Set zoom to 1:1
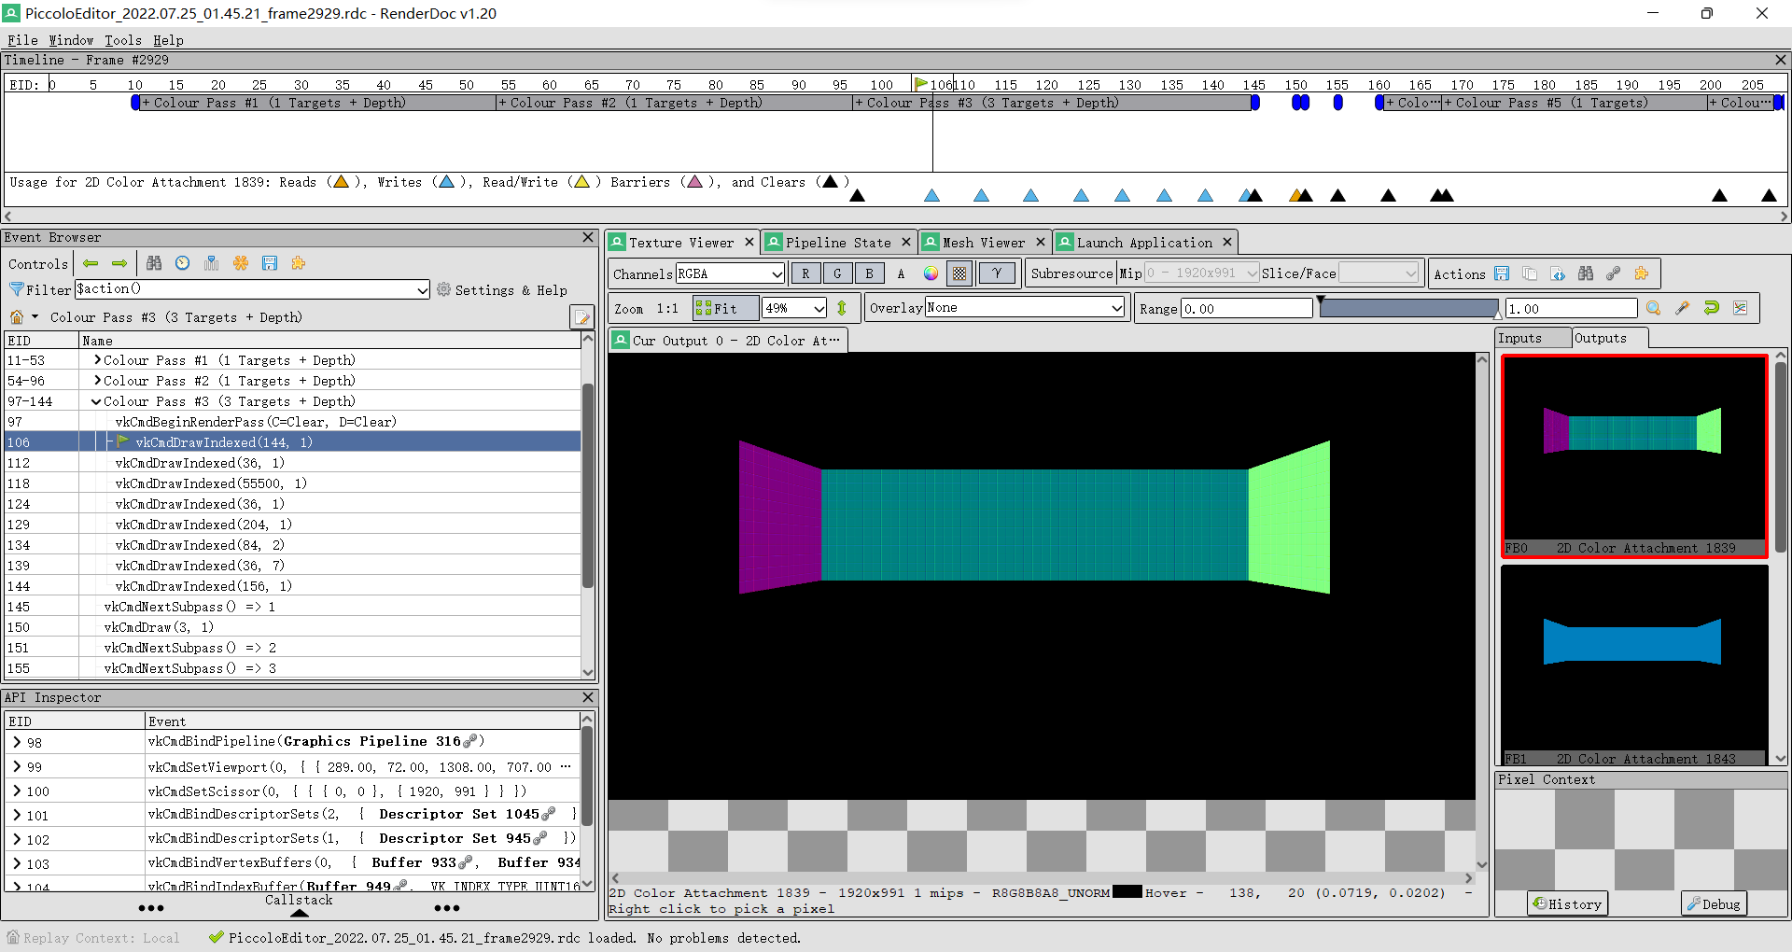 667,308
